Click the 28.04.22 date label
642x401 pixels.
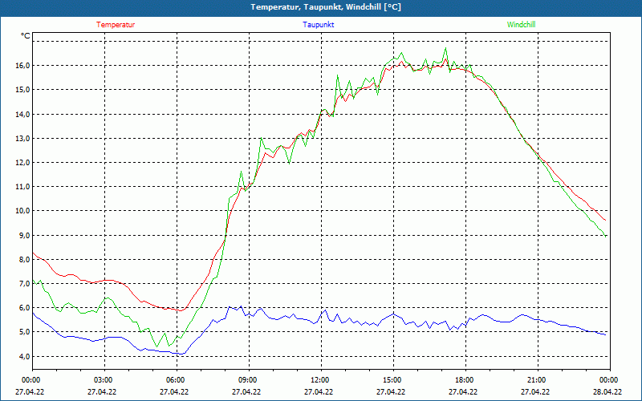click(607, 392)
